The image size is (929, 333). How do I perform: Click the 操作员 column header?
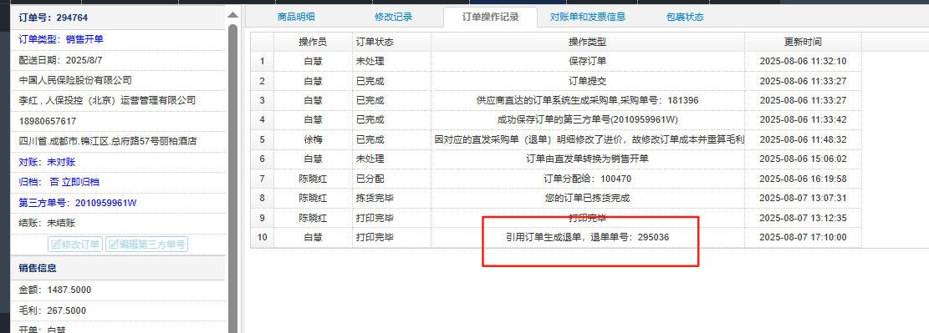click(313, 42)
